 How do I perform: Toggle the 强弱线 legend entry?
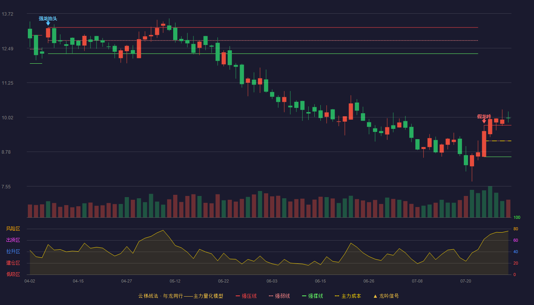pyautogui.click(x=279, y=296)
